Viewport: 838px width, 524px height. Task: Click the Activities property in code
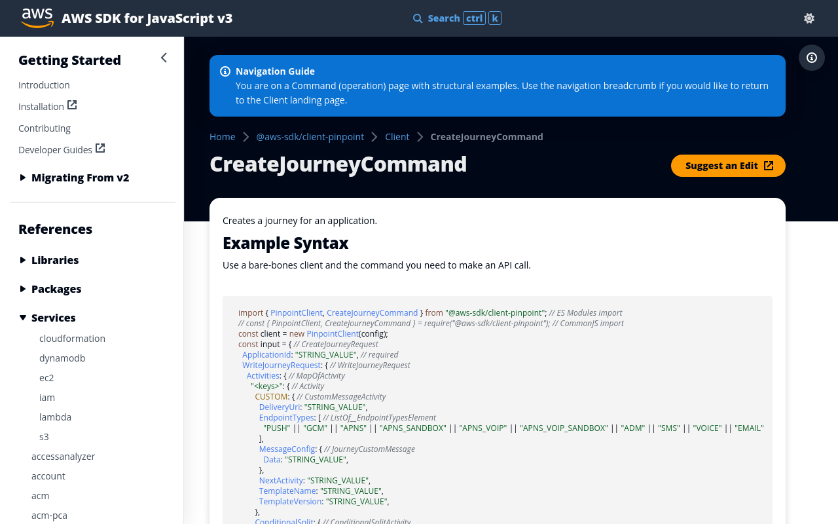(x=263, y=376)
